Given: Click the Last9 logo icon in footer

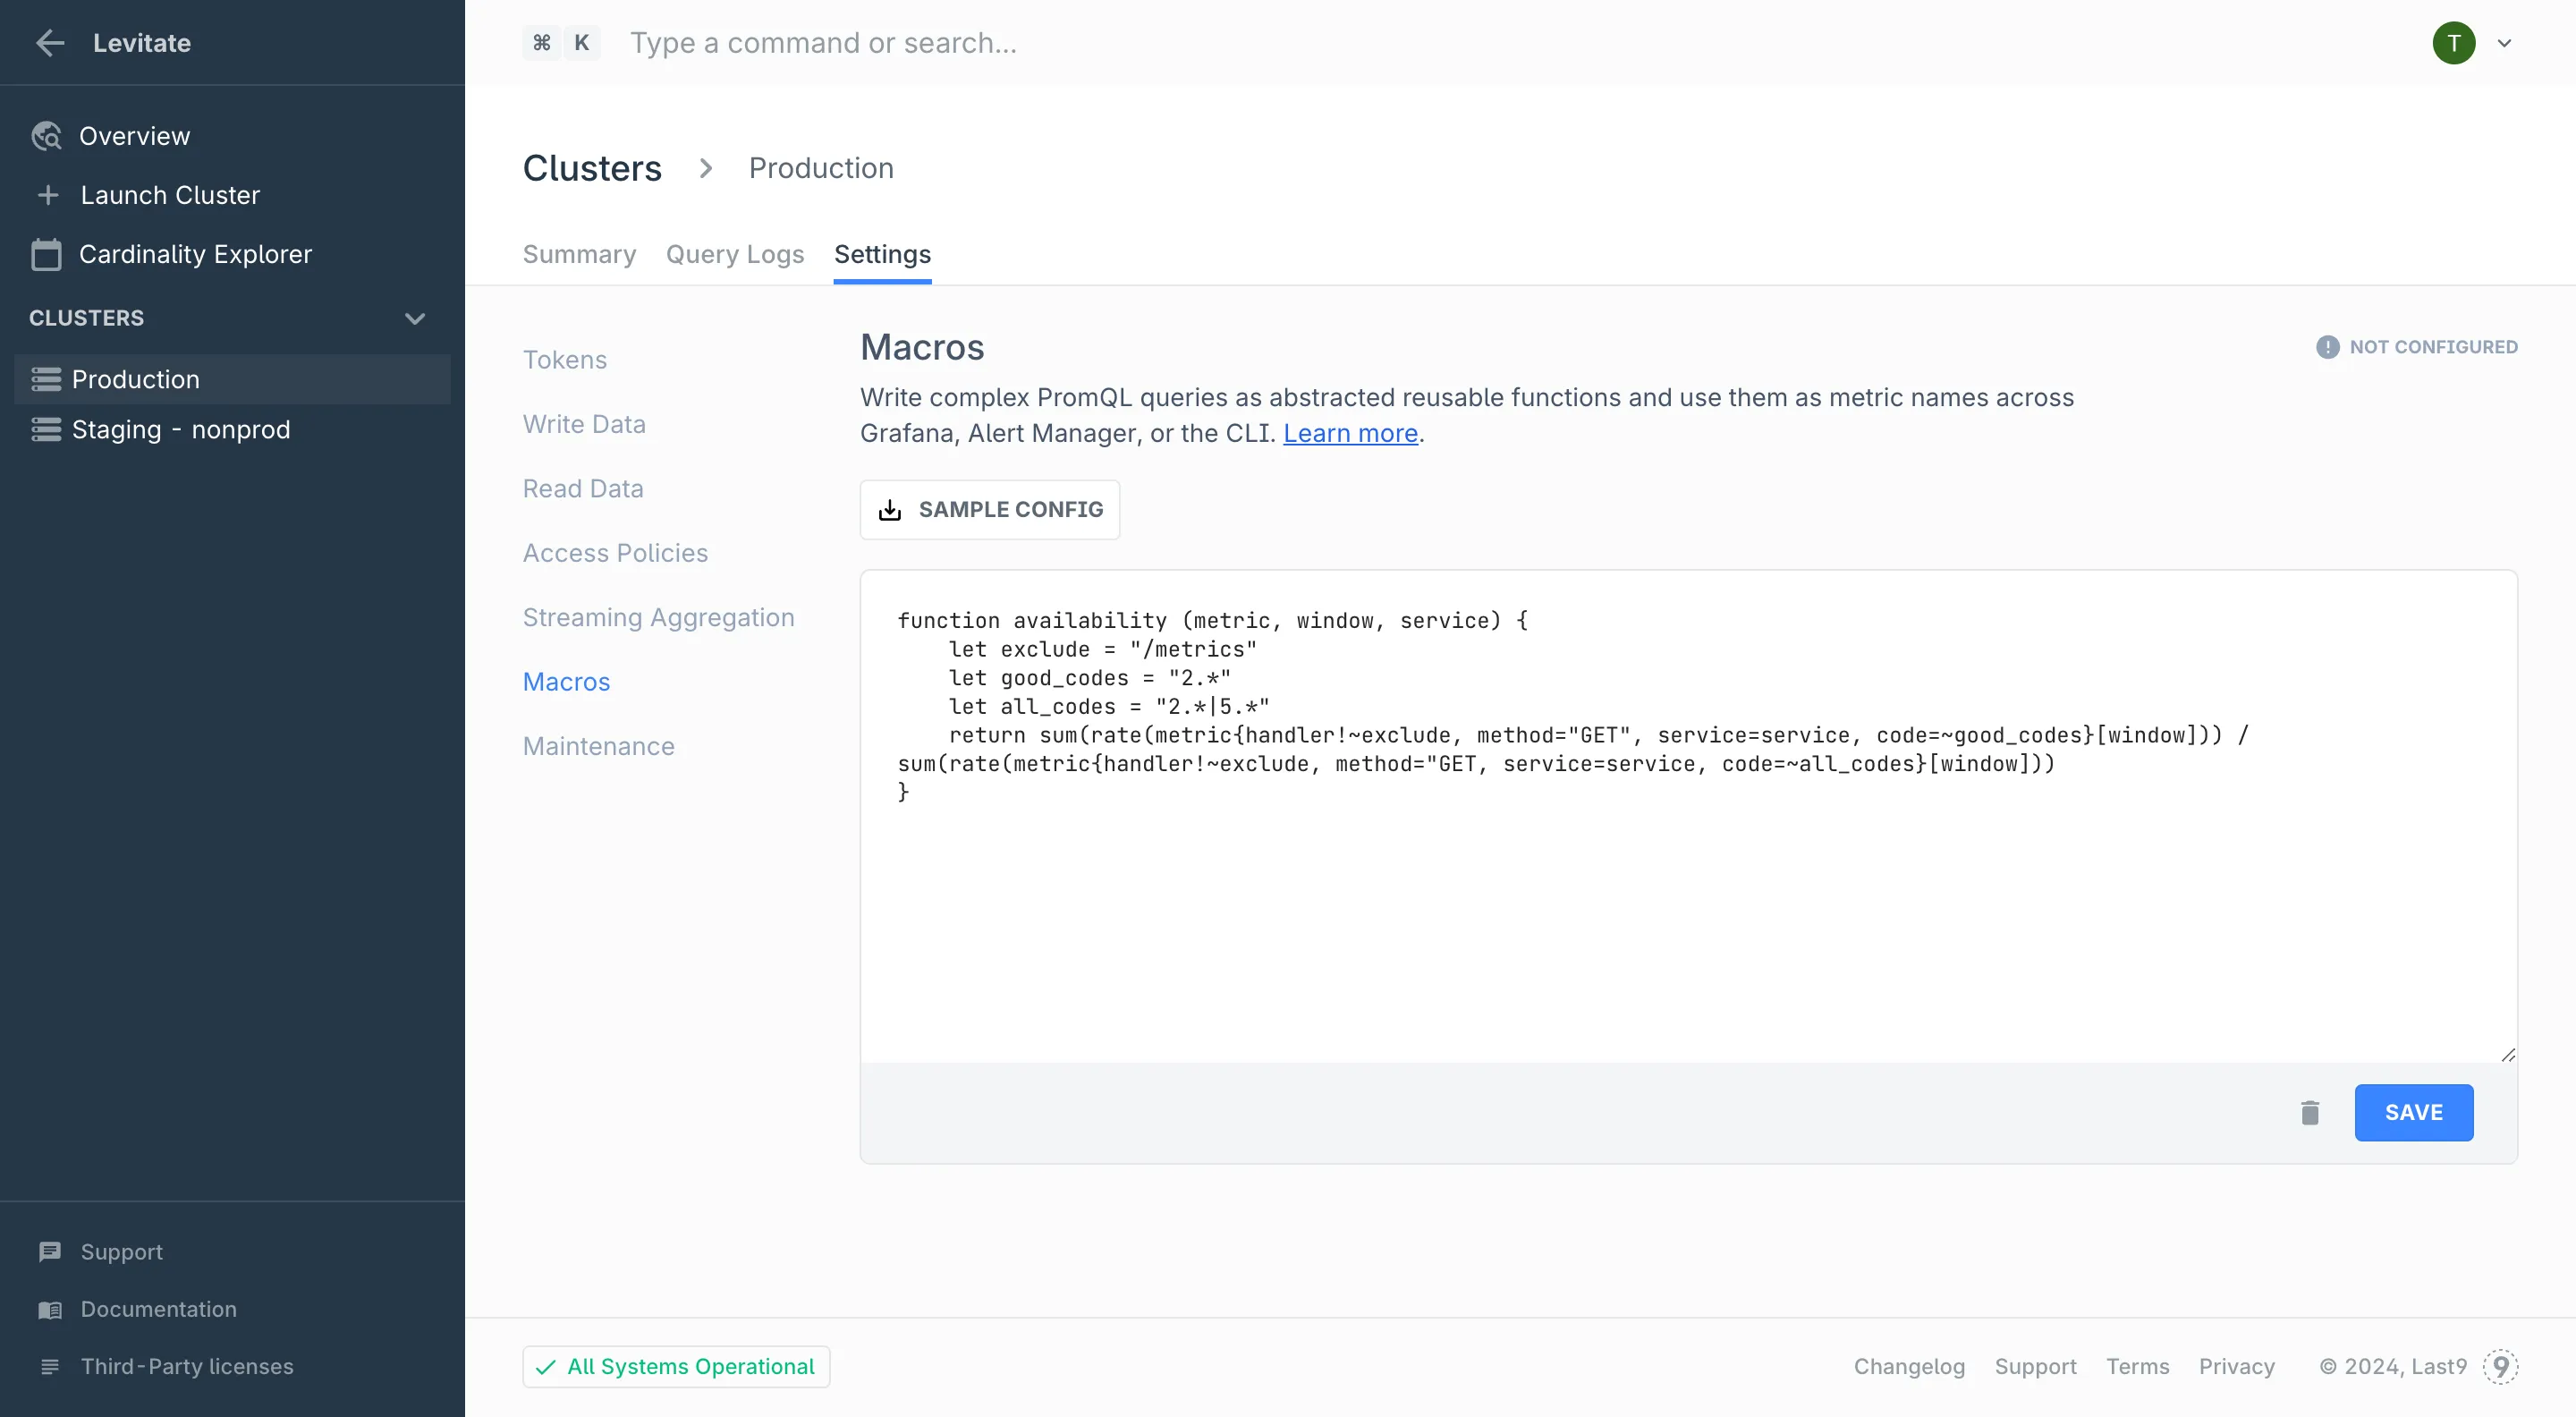Looking at the screenshot, I should pos(2500,1366).
